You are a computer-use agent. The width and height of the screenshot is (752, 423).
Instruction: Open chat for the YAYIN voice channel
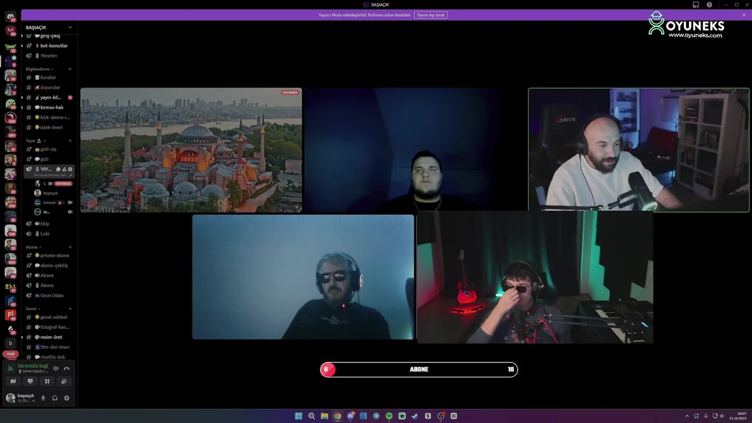58,169
